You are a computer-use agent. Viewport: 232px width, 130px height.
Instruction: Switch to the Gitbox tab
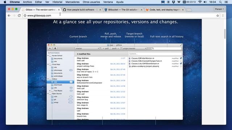coord(41,10)
